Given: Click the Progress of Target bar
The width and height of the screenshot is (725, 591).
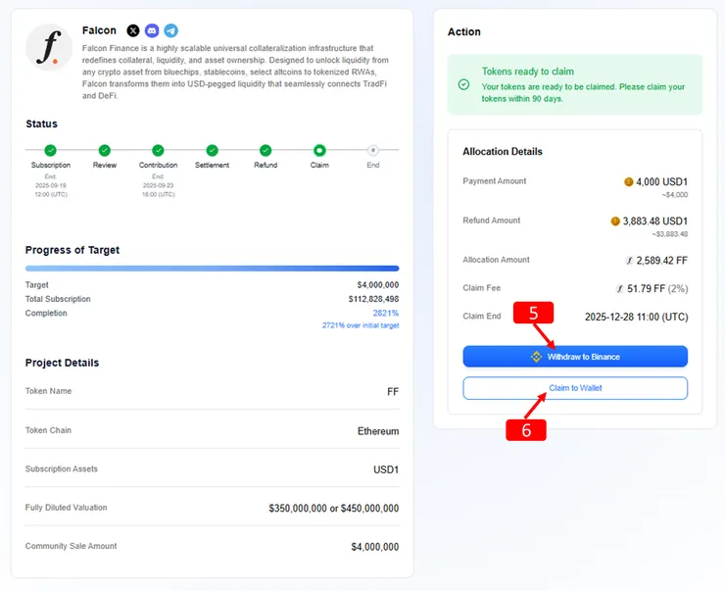Looking at the screenshot, I should pyautogui.click(x=212, y=268).
